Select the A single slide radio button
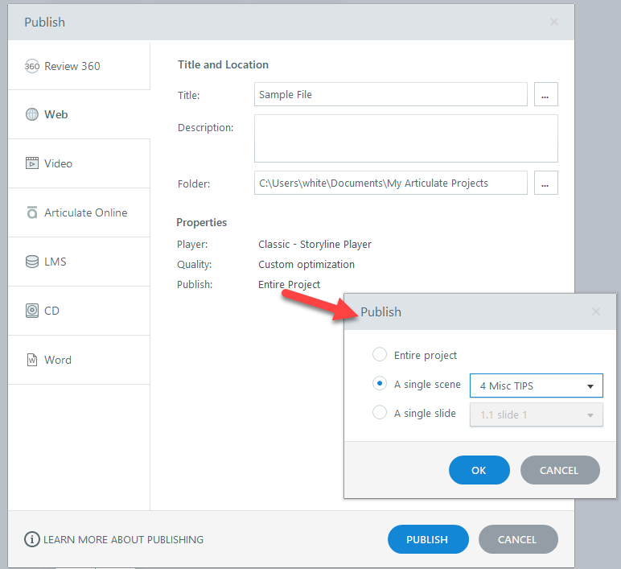Screen dimensions: 621x569 point(380,414)
